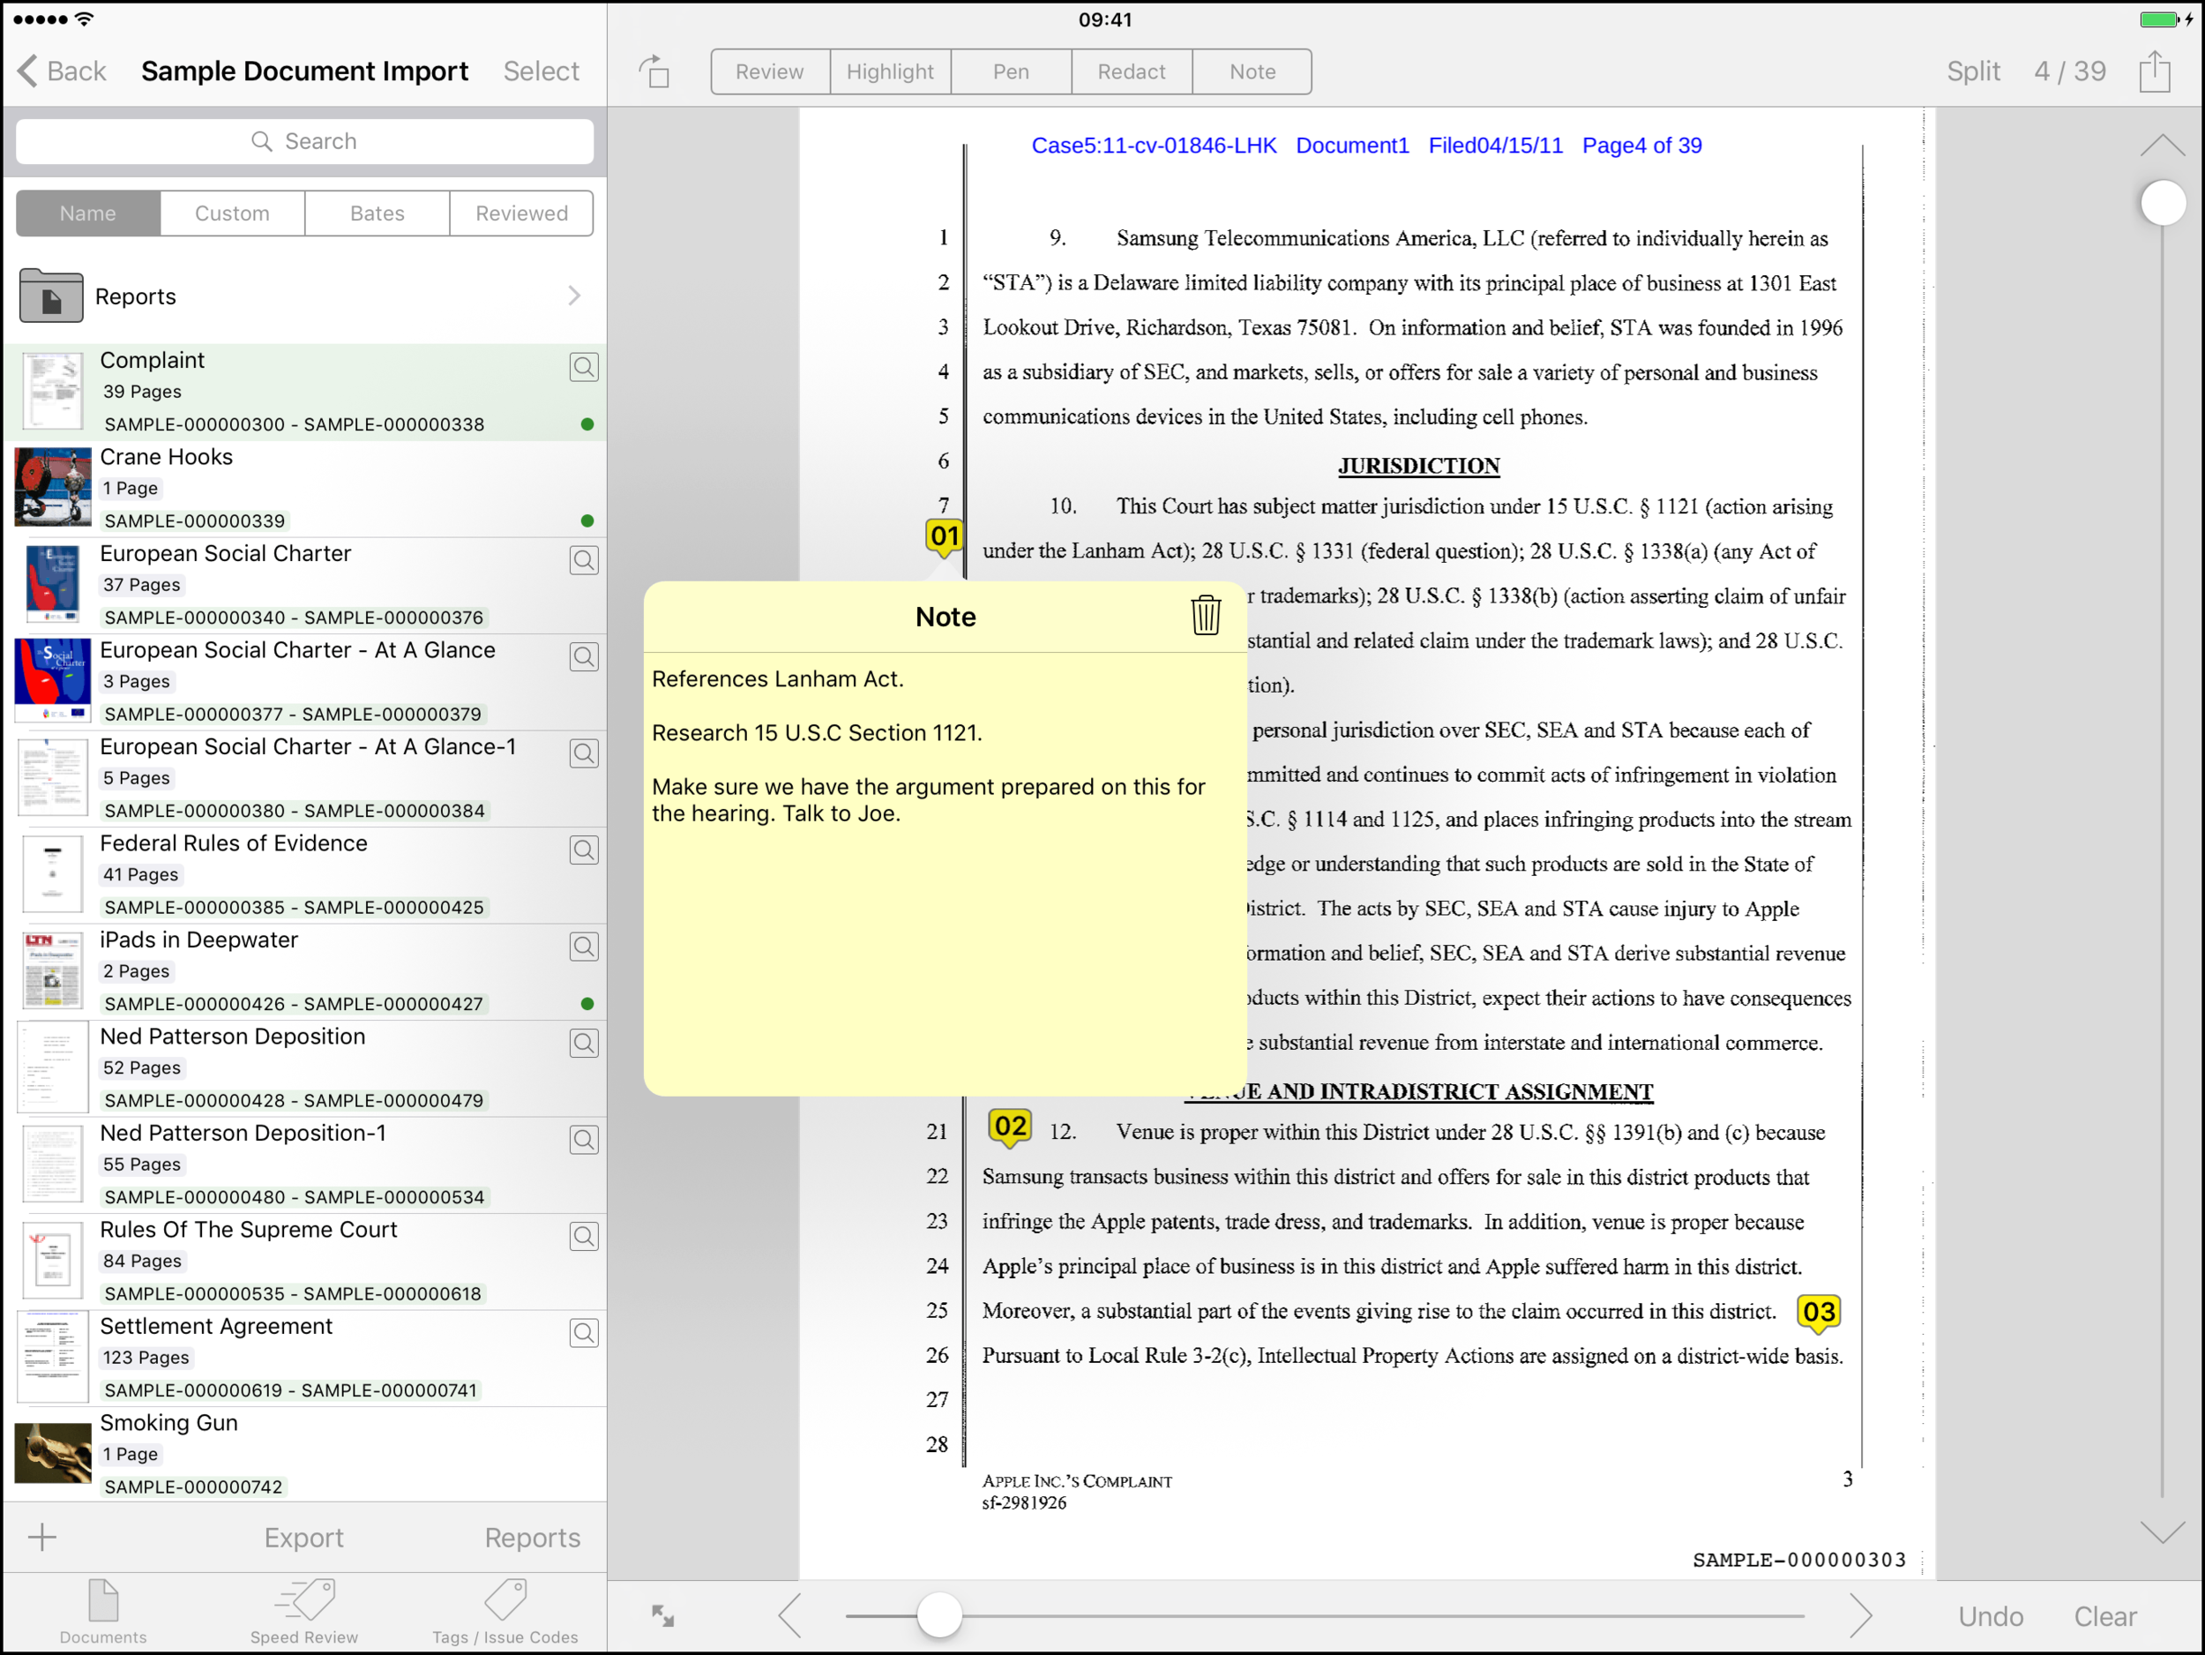
Task: Switch to Highlight mode
Action: pyautogui.click(x=890, y=71)
